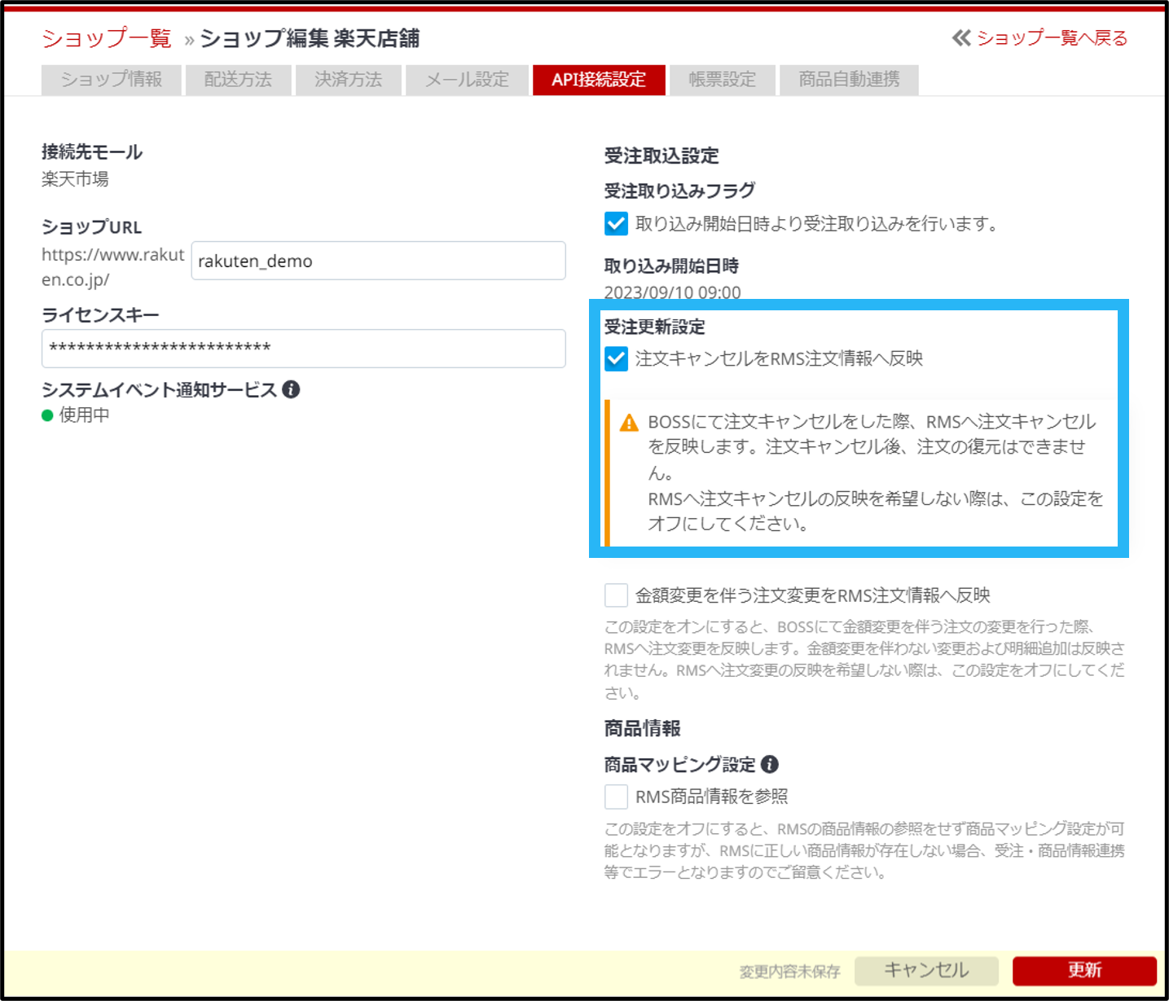Click the info icon beside システムイベント通知サービス
Screen dimensions: 1169x1001
(x=291, y=389)
